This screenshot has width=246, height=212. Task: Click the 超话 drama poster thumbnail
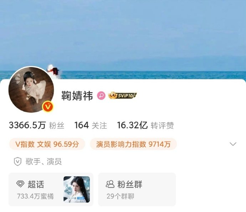click(77, 190)
